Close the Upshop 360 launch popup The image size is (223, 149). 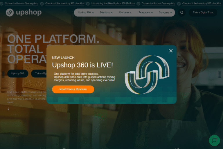171,51
